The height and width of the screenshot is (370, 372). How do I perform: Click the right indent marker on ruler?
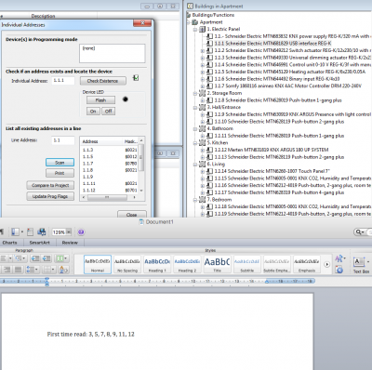[x=267, y=282]
